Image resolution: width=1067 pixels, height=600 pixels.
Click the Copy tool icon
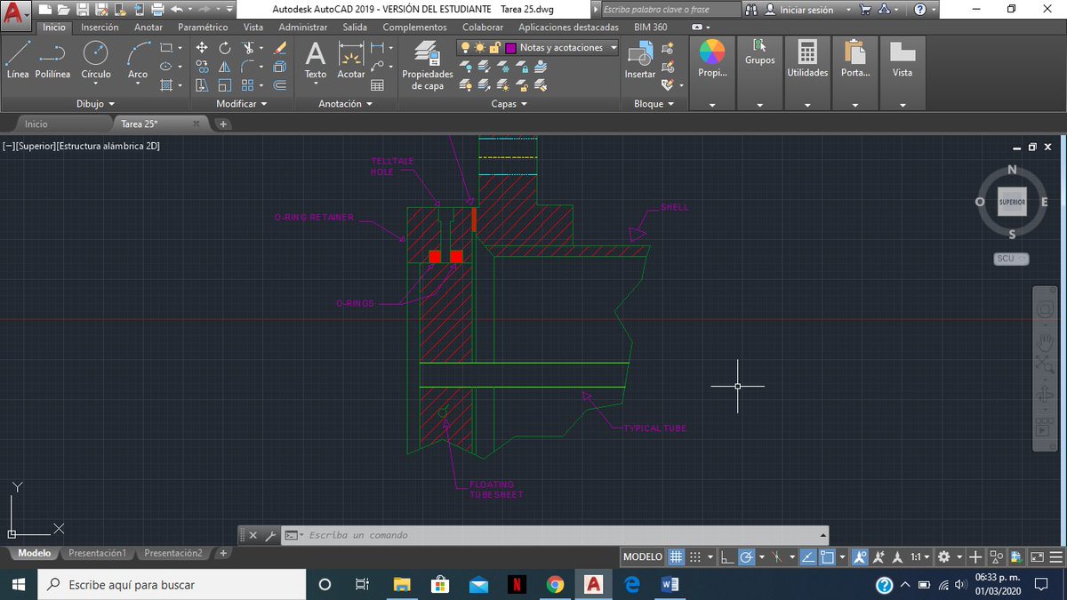[x=202, y=67]
